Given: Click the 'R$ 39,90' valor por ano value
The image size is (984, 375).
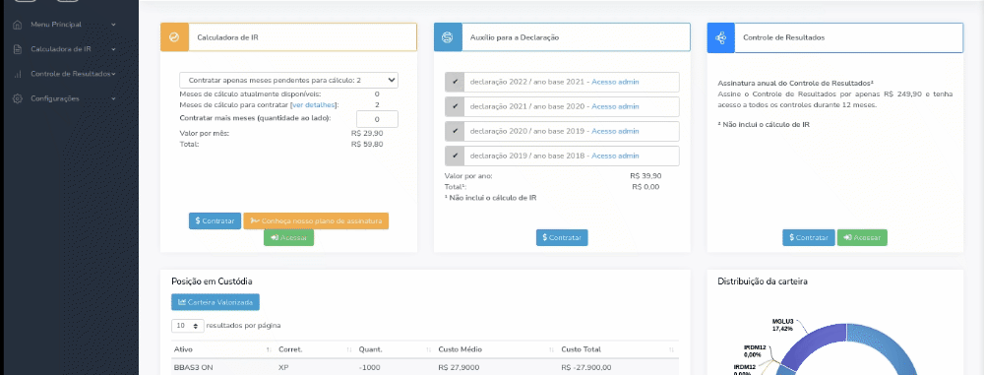Looking at the screenshot, I should [646, 176].
